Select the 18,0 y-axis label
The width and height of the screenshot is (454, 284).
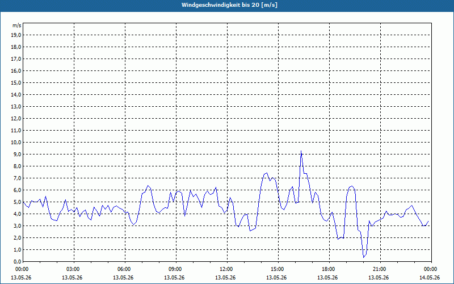click(x=16, y=47)
